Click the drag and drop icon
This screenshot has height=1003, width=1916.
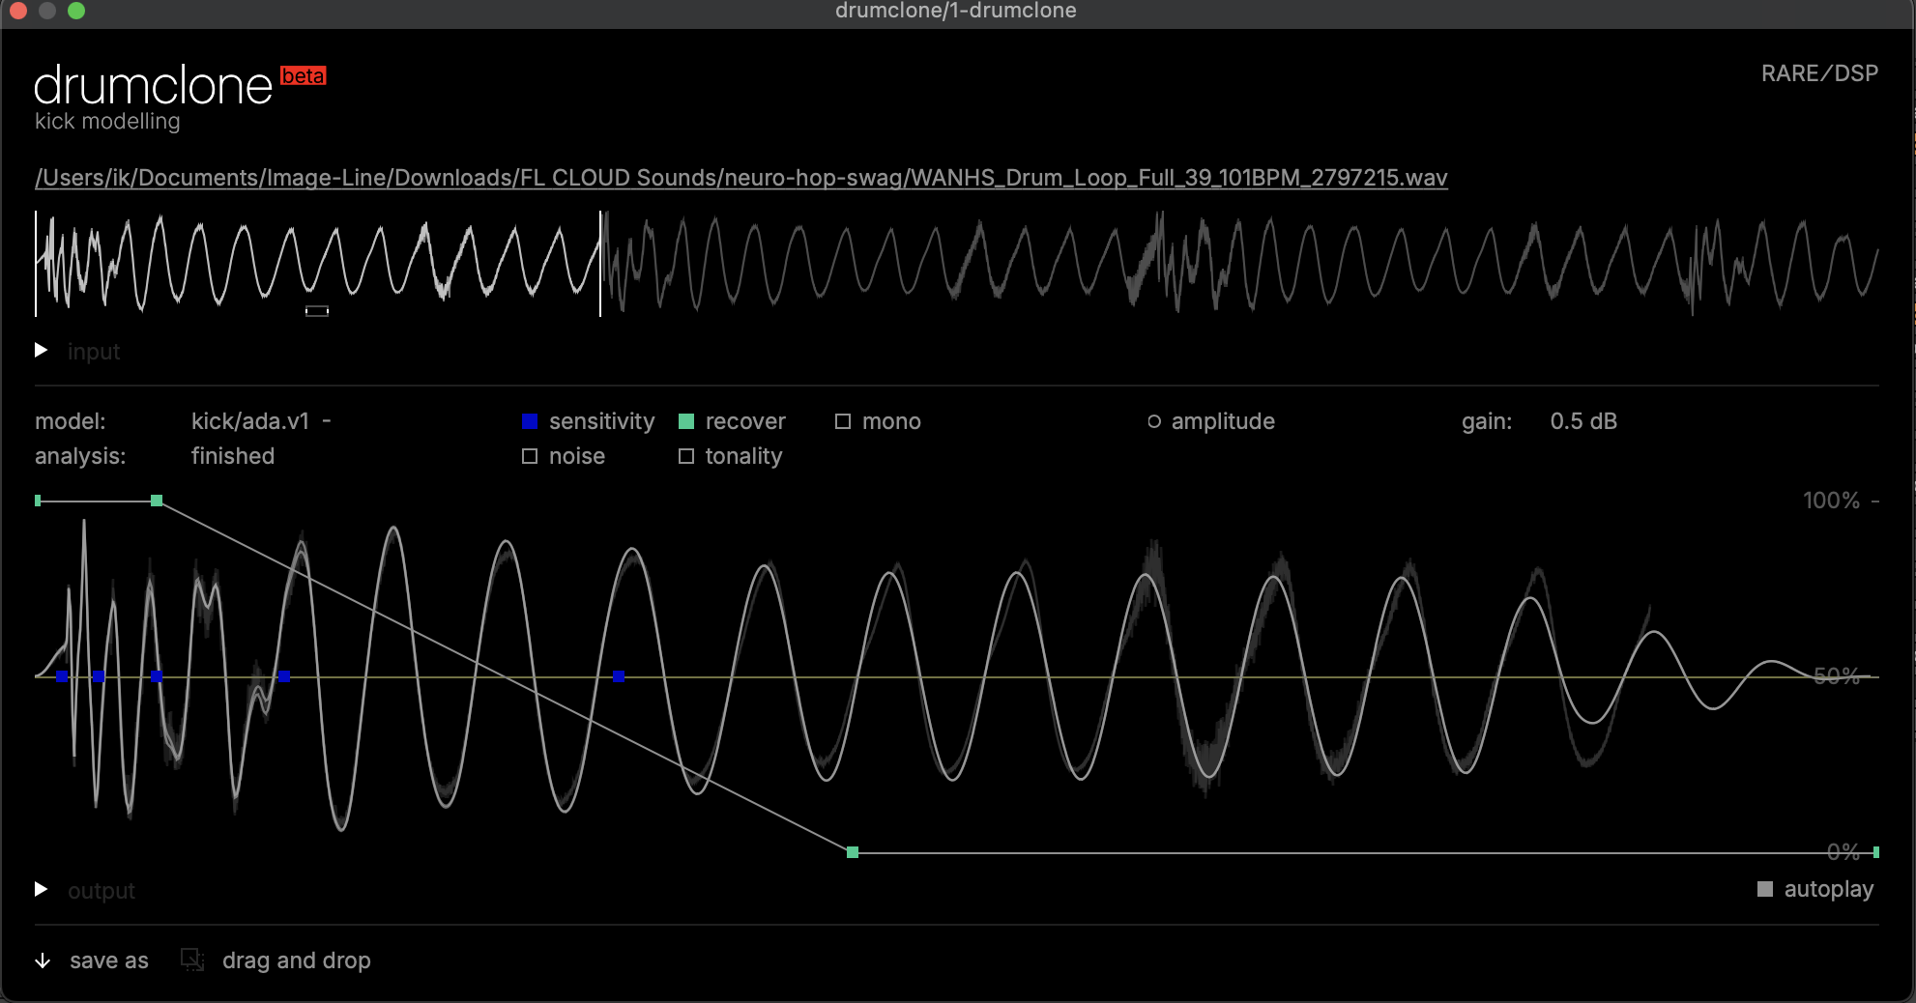tap(192, 960)
